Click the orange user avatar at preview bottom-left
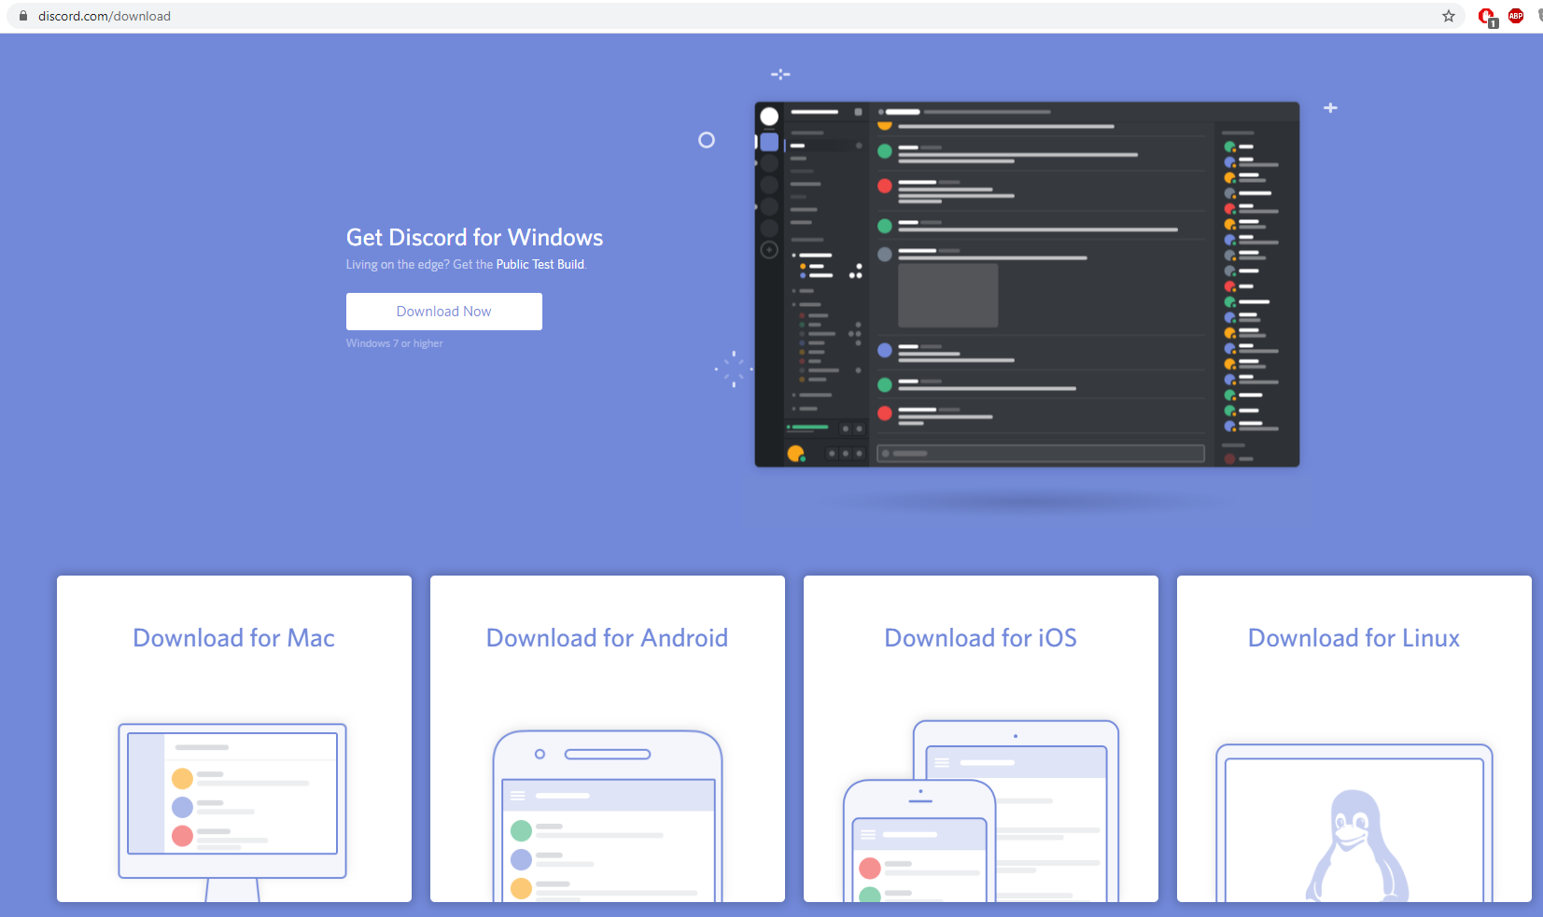 tap(795, 453)
